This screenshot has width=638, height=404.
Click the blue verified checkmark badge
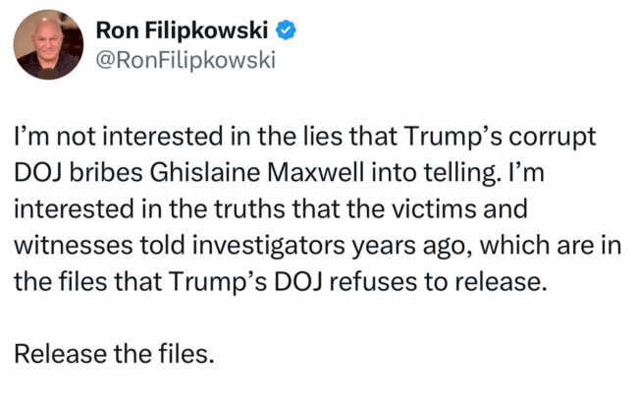pyautogui.click(x=286, y=30)
